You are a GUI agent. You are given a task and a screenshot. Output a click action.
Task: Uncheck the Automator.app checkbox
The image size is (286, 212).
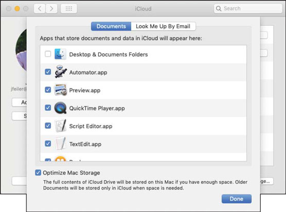[48, 72]
